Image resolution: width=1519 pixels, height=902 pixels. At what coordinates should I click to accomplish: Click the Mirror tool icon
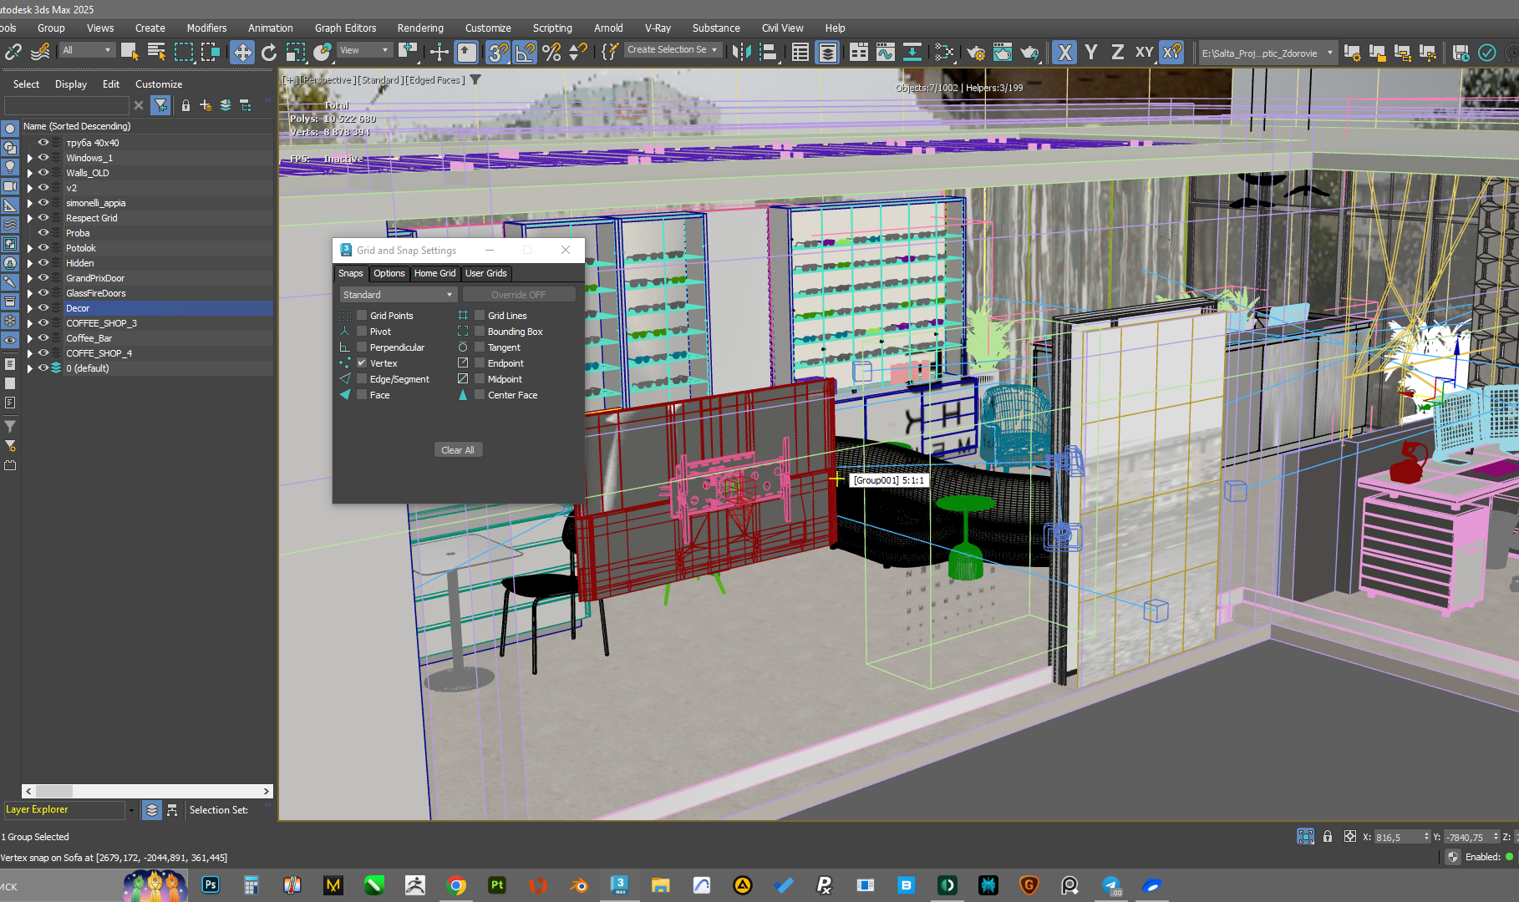740,53
